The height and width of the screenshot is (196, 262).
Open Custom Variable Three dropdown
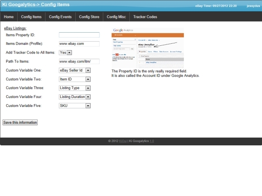click(75, 88)
